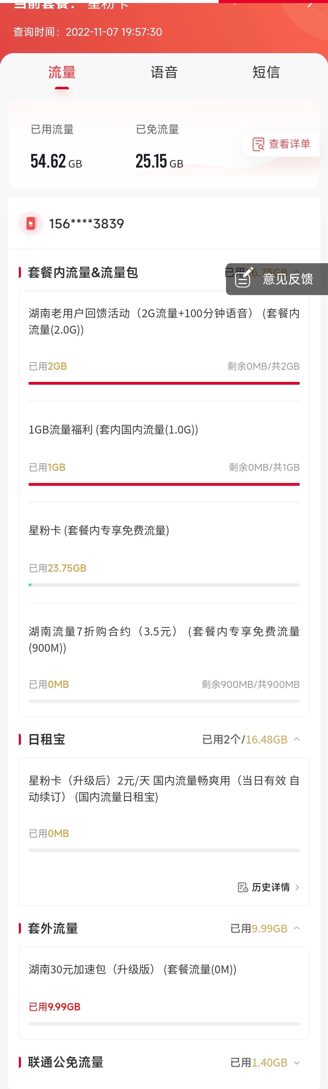Switch to the 语音 tab
This screenshot has height=1089, width=328.
[164, 72]
